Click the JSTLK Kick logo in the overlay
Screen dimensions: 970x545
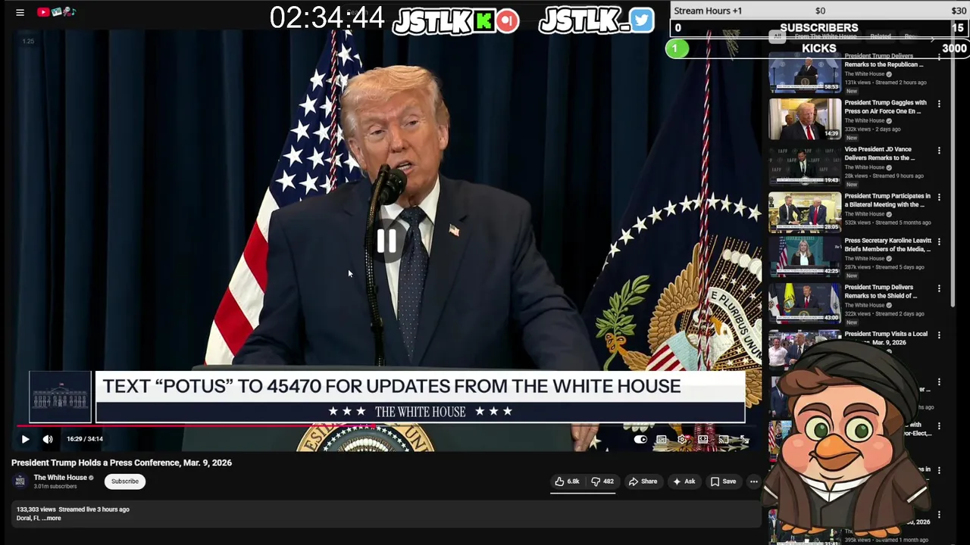[x=456, y=20]
